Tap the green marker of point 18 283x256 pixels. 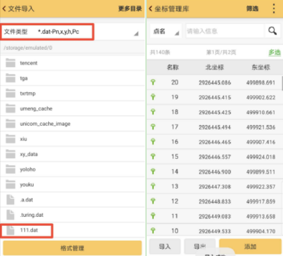click(x=153, y=112)
